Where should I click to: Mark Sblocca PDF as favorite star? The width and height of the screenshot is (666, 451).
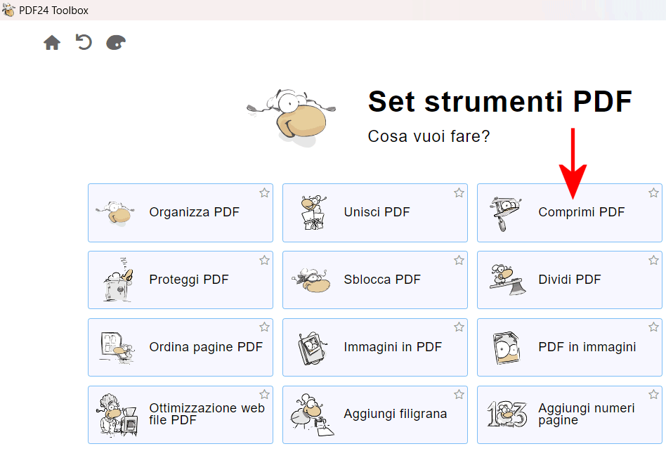coord(459,261)
